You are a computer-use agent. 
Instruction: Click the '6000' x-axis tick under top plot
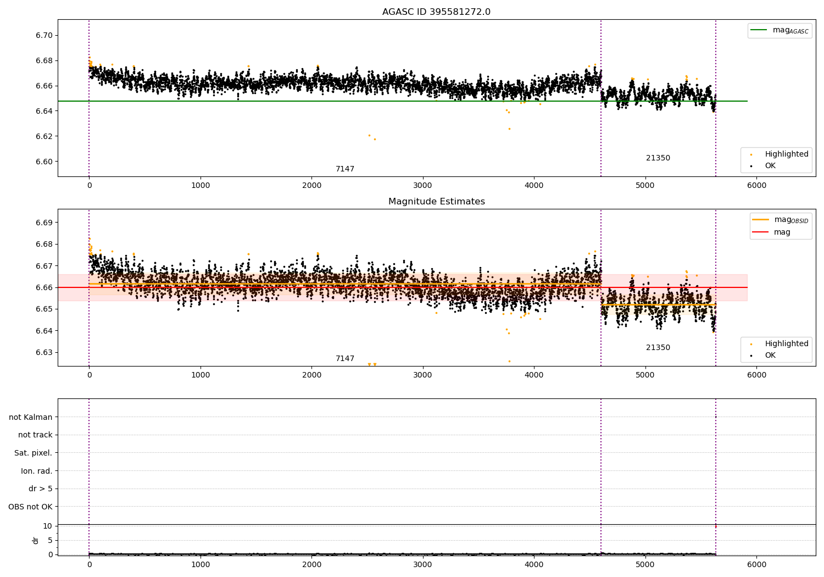tap(756, 186)
